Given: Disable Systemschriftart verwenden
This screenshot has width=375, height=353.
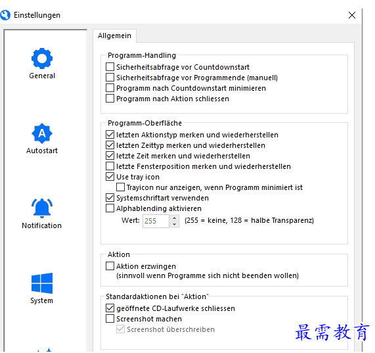Looking at the screenshot, I should click(110, 198).
